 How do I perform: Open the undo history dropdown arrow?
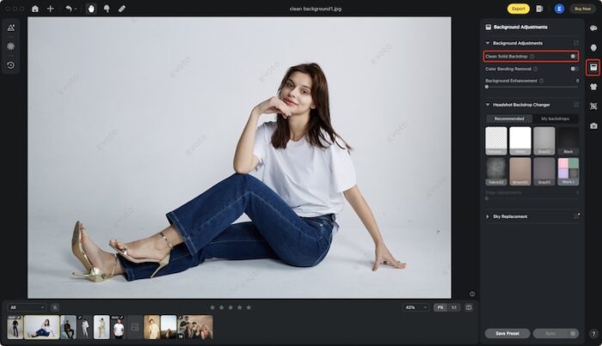[x=76, y=9]
